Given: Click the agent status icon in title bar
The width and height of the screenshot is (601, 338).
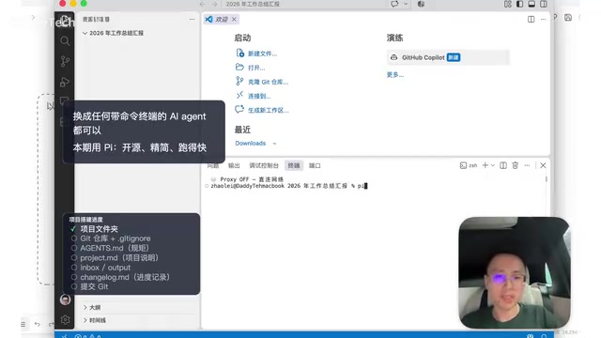Looking at the screenshot, I should 421,4.
